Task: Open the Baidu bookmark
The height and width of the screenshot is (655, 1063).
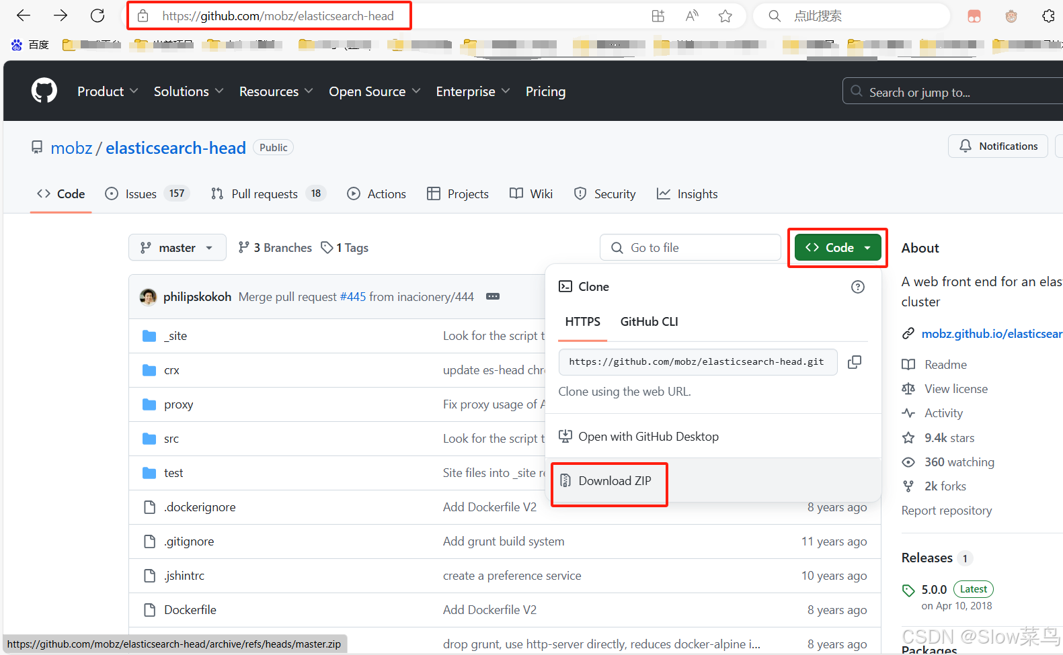Action: point(30,45)
